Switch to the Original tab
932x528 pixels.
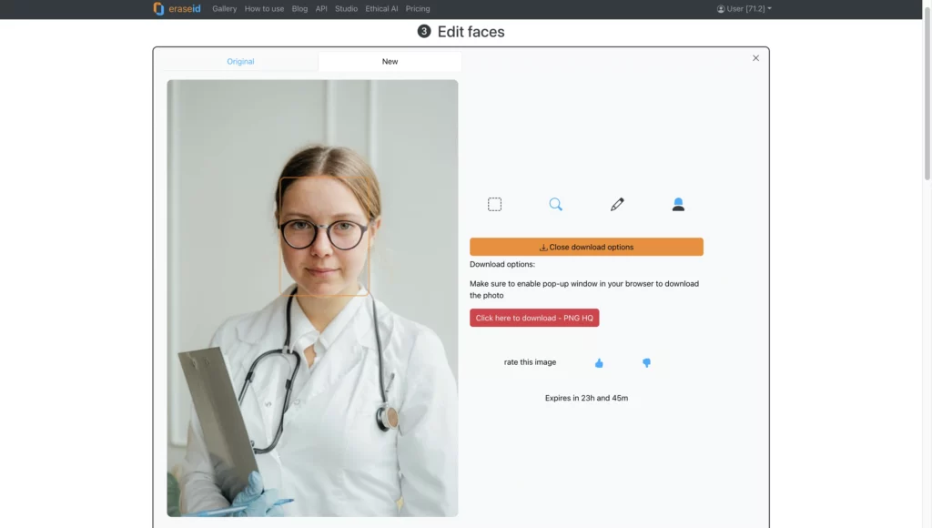pos(240,62)
